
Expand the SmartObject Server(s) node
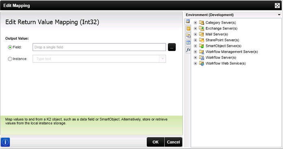(x=195, y=46)
